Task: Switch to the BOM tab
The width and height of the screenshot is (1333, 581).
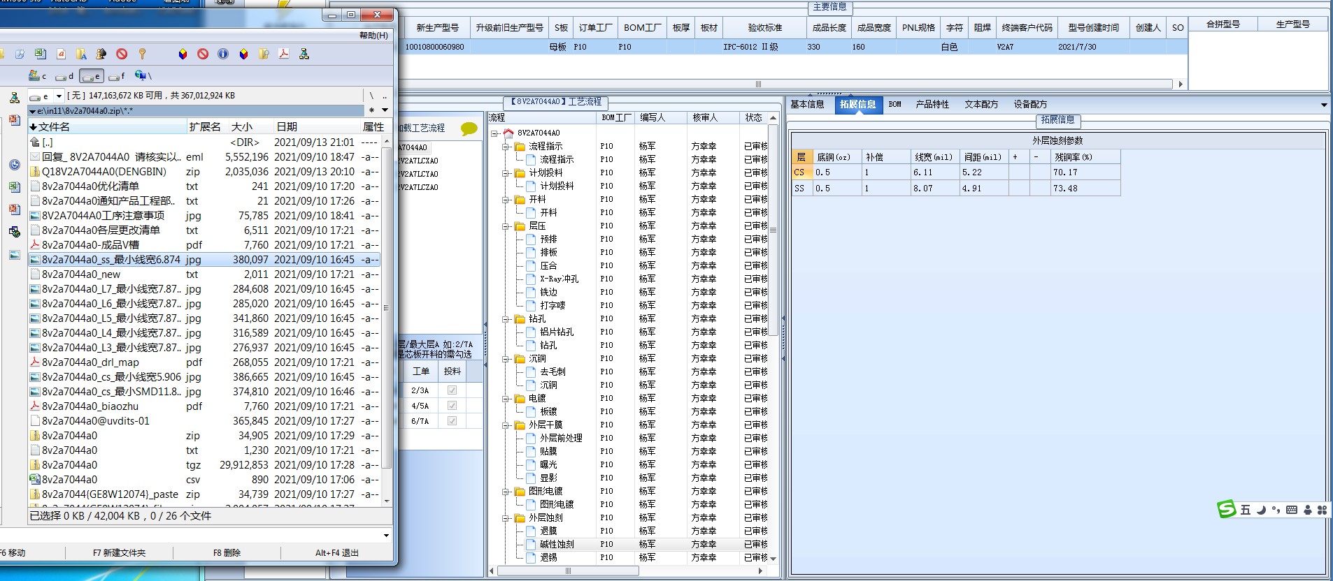Action: pos(894,105)
